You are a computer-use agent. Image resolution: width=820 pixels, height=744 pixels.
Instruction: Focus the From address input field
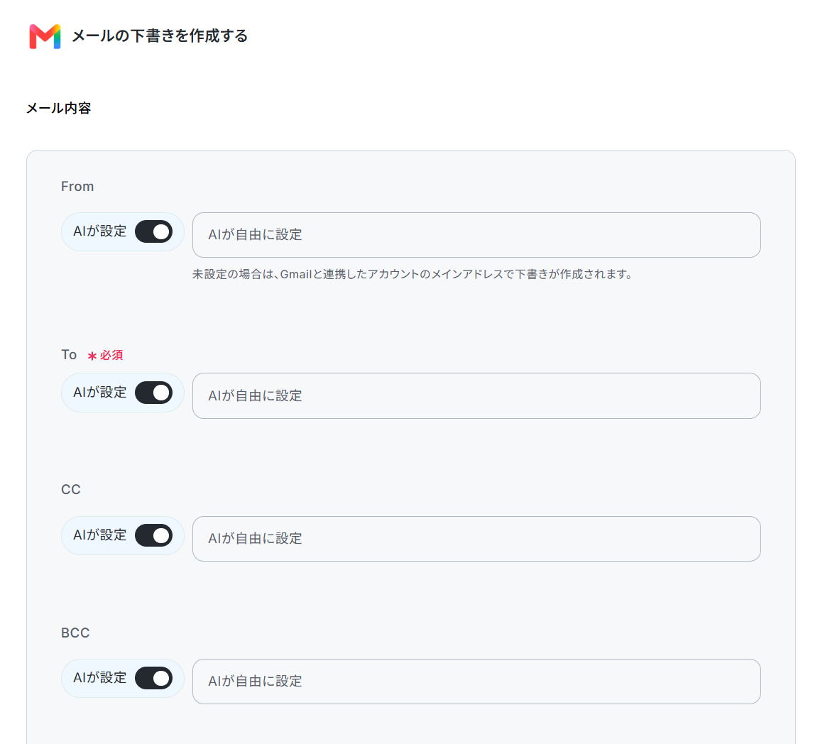(x=476, y=235)
